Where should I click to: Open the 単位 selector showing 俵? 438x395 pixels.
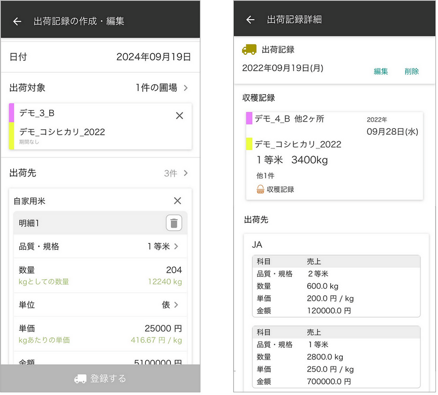pos(176,305)
